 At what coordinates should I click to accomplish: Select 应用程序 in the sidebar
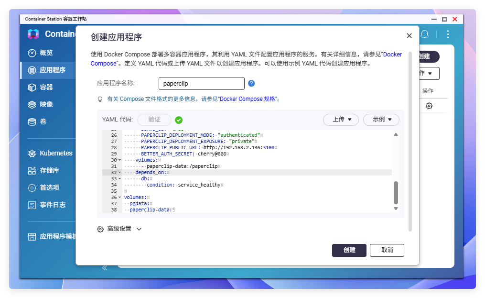48,70
